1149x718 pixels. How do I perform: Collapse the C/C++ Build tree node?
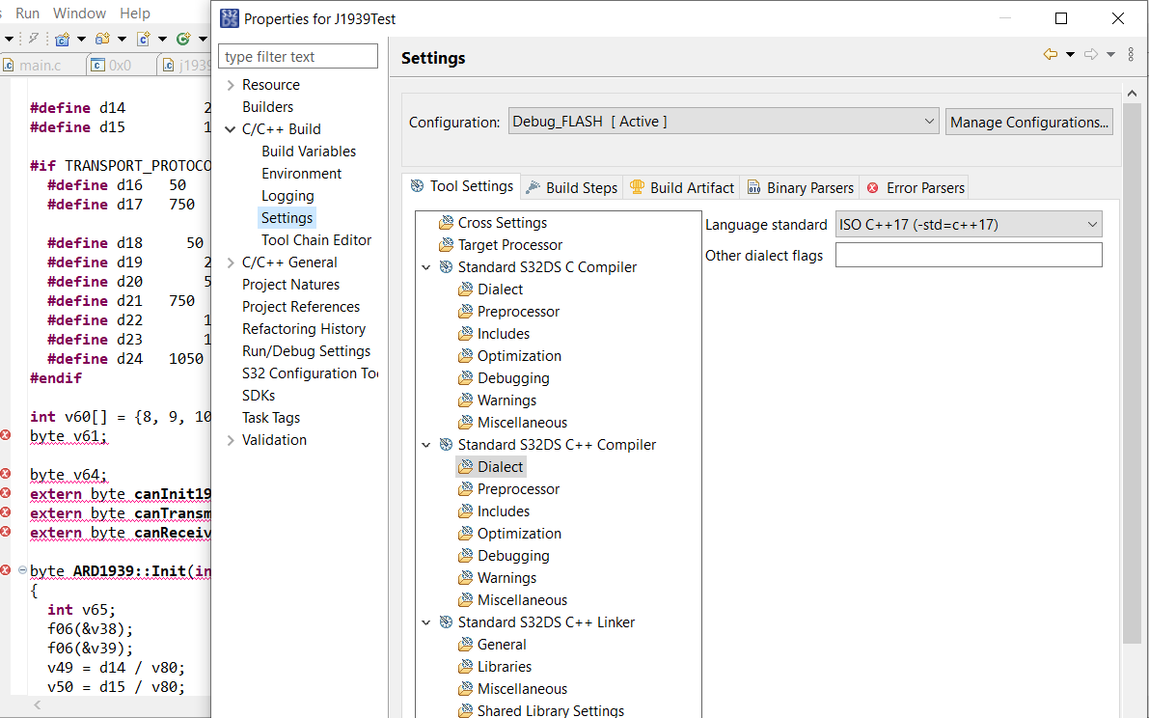231,129
